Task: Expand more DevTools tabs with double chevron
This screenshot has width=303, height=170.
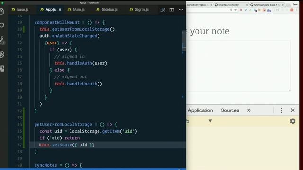Action: click(249, 110)
